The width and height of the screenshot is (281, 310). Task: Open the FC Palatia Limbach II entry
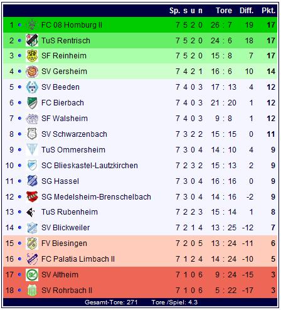pos(78,259)
